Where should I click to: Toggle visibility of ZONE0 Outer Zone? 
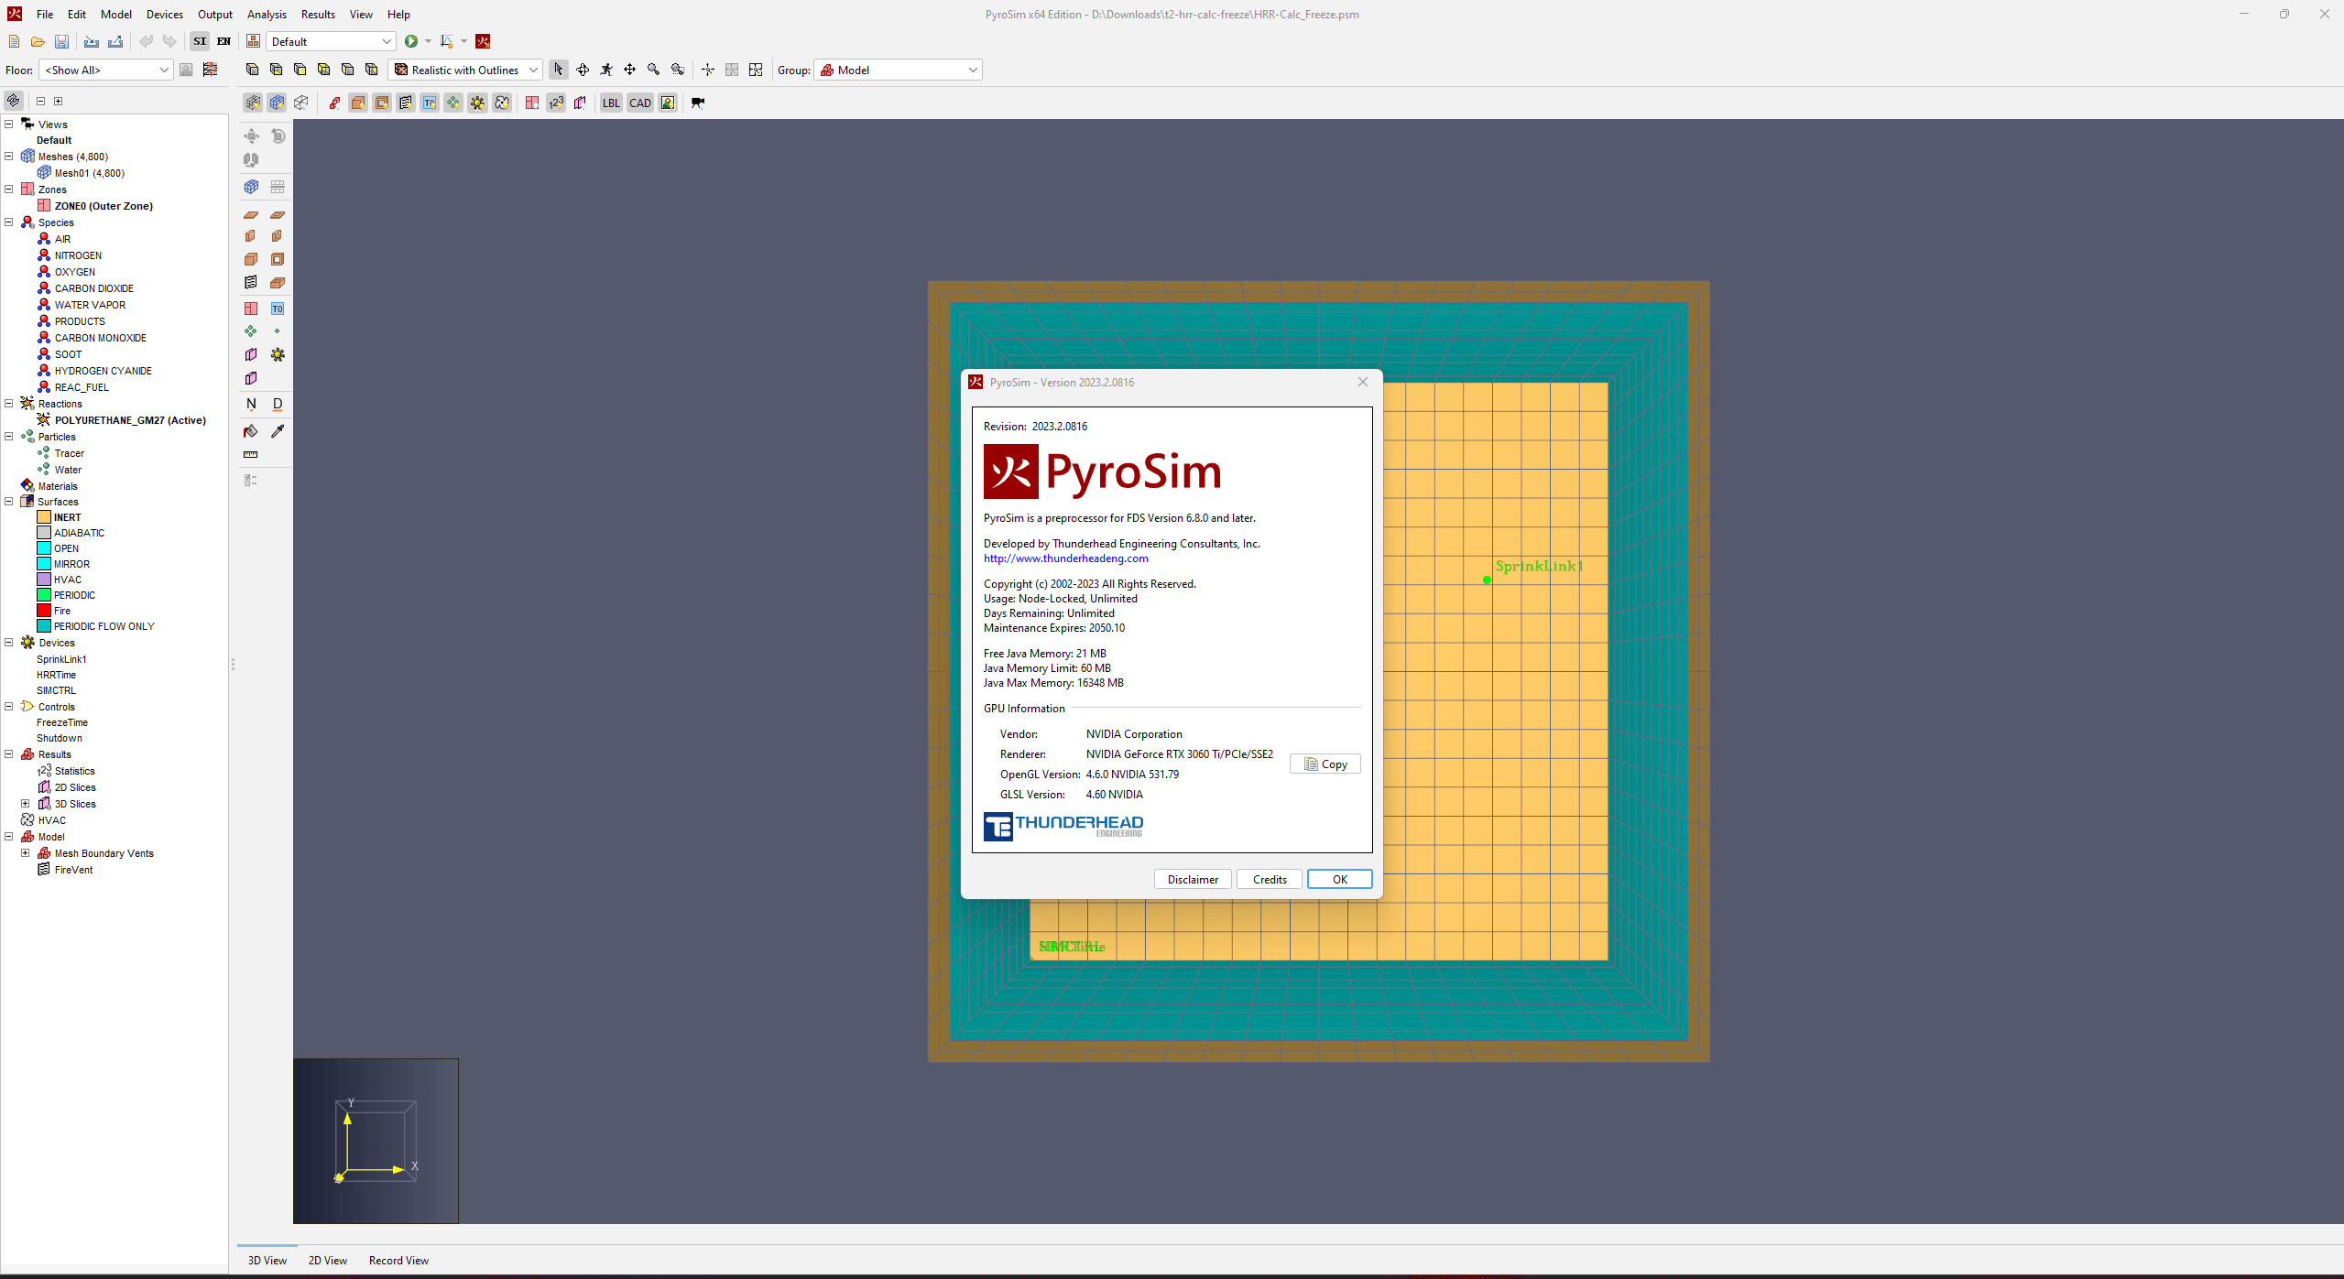point(42,206)
